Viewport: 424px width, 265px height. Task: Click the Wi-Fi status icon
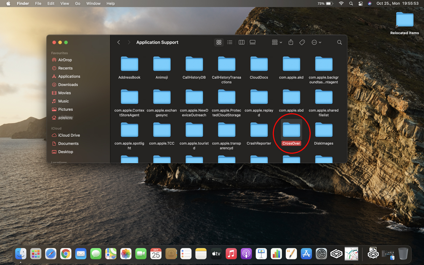(341, 4)
